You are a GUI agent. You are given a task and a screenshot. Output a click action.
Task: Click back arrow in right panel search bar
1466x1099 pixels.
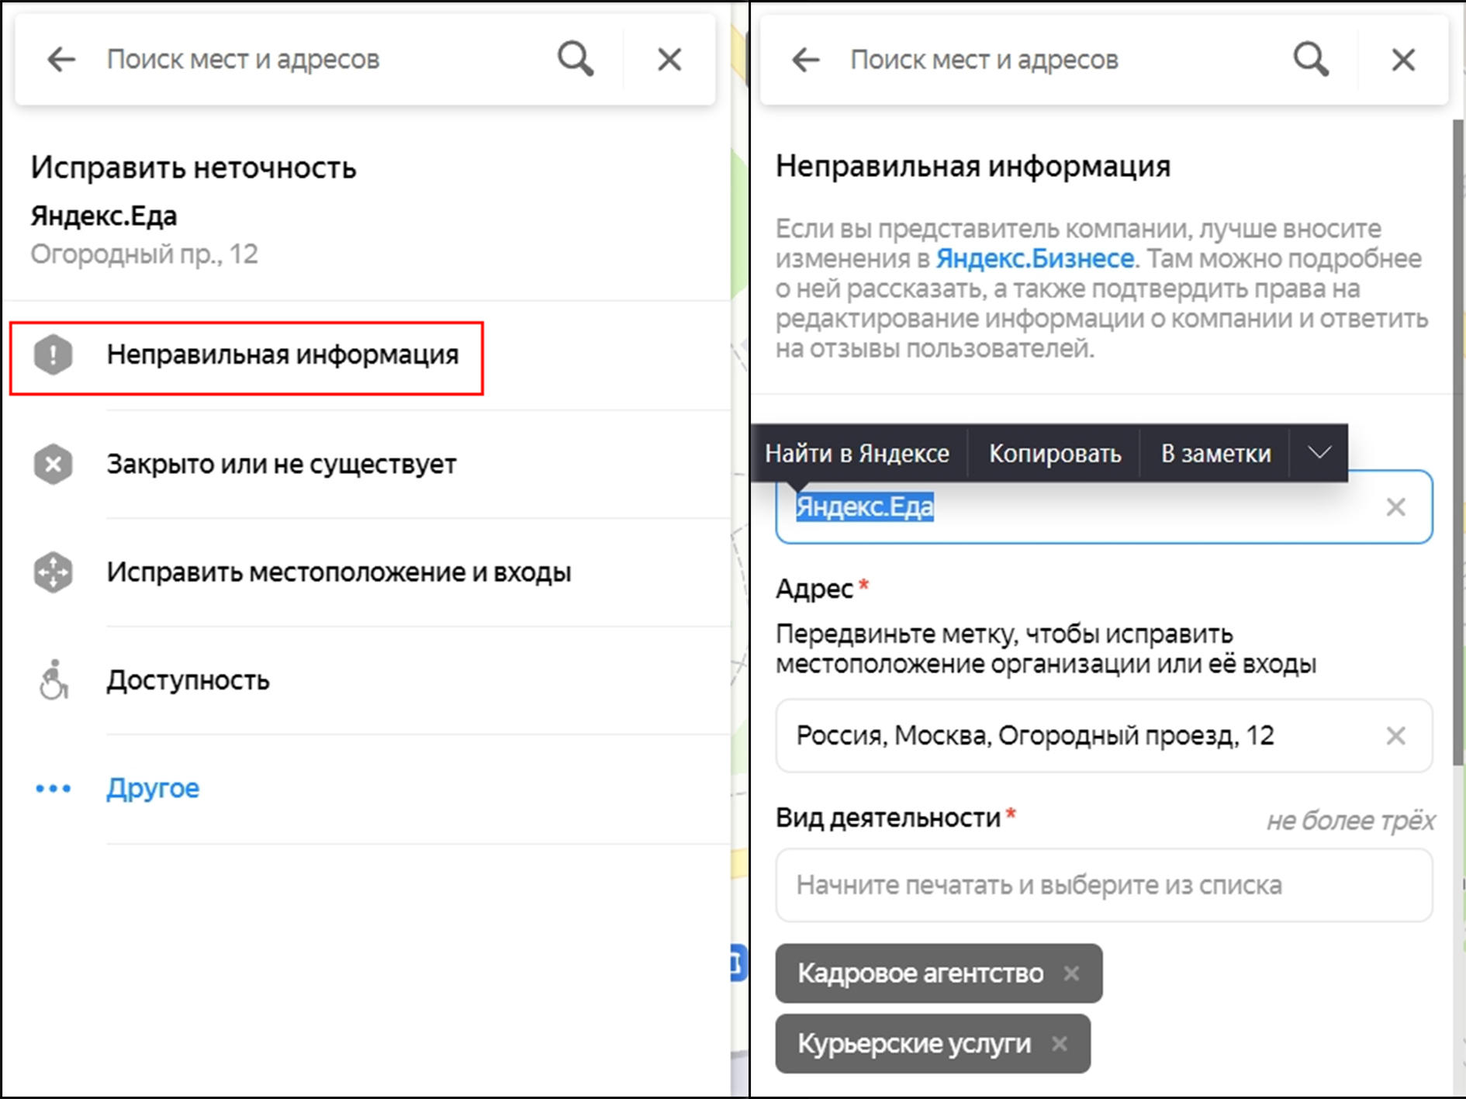point(806,60)
